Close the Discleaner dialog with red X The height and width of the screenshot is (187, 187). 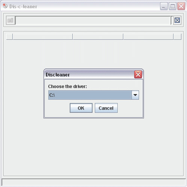138,75
